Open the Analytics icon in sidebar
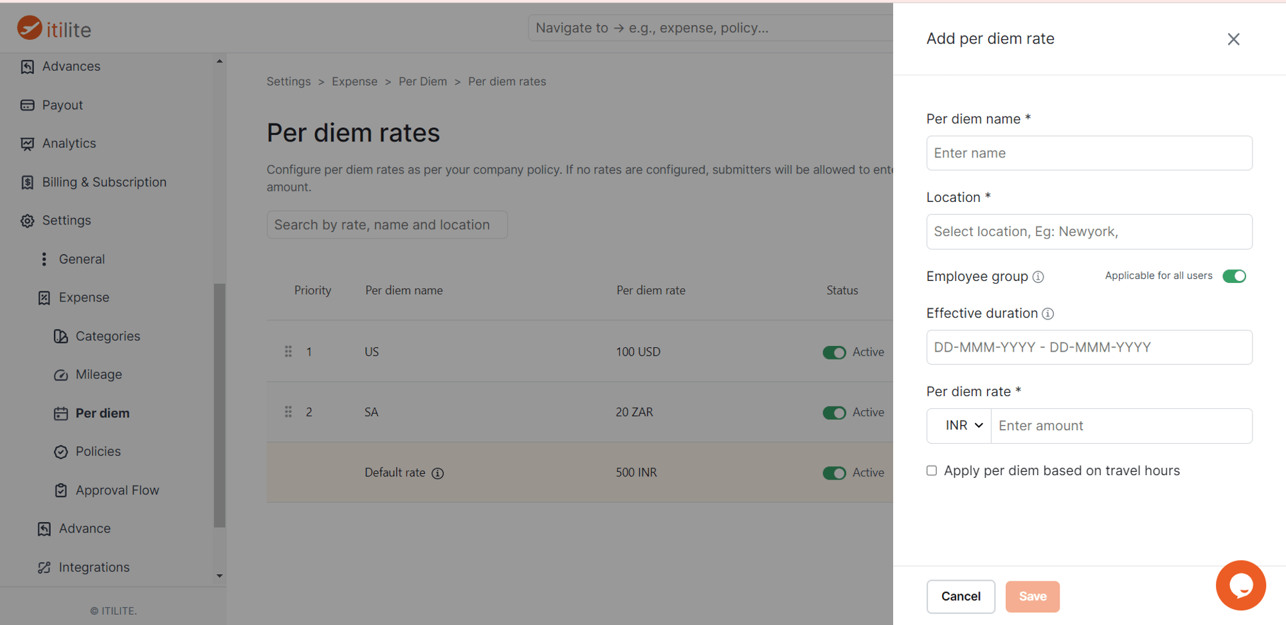Viewport: 1286px width, 625px height. coord(27,143)
